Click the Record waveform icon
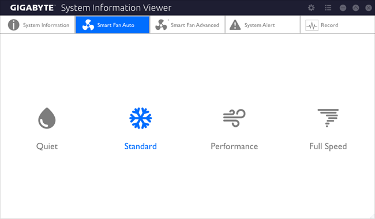Image resolution: width=375 pixels, height=219 pixels. pos(312,25)
